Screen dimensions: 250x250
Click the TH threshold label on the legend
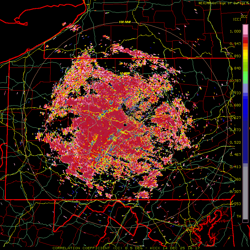tap(239, 216)
